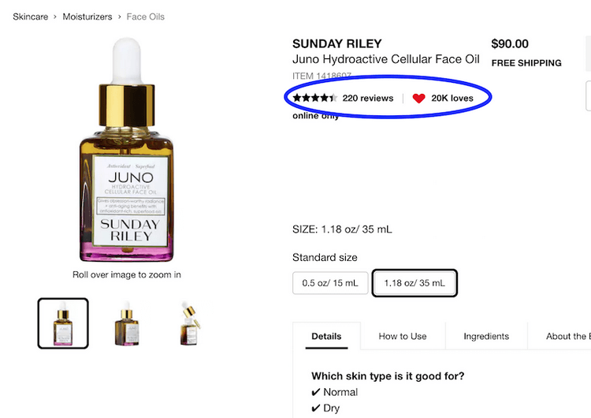Navigate to Moisturizers breadcrumb

[x=87, y=17]
